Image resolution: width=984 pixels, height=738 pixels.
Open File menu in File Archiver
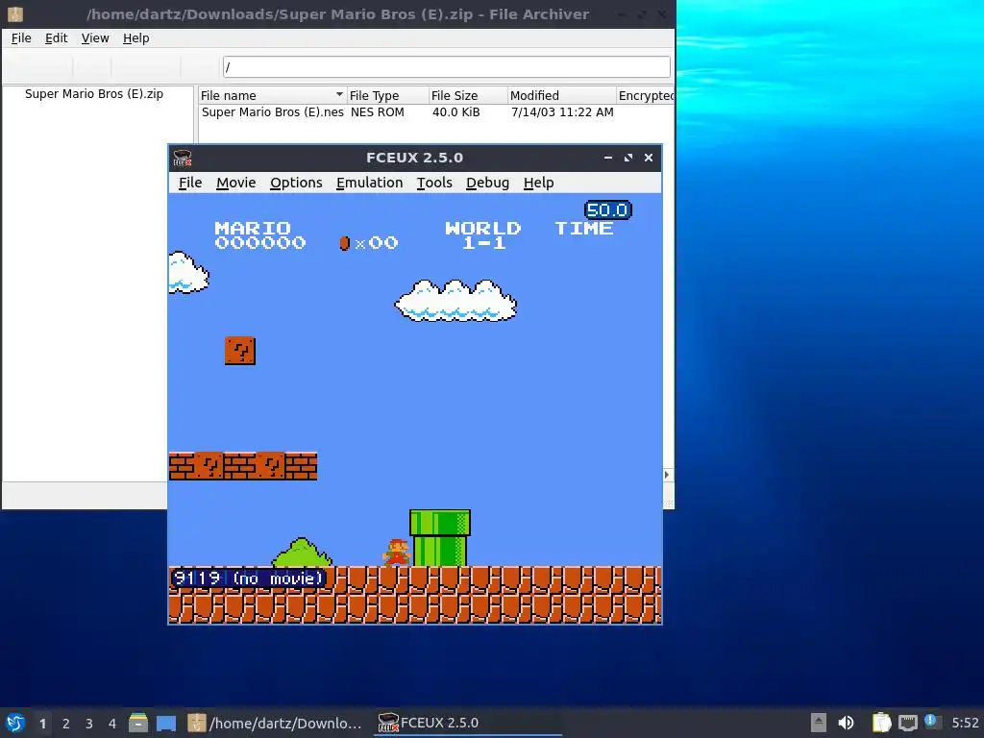click(x=21, y=38)
